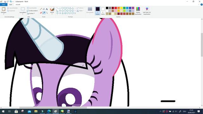This screenshot has width=203, height=114.
Task: Launch Microsoft Edge from the taskbar
Action: [49, 111]
